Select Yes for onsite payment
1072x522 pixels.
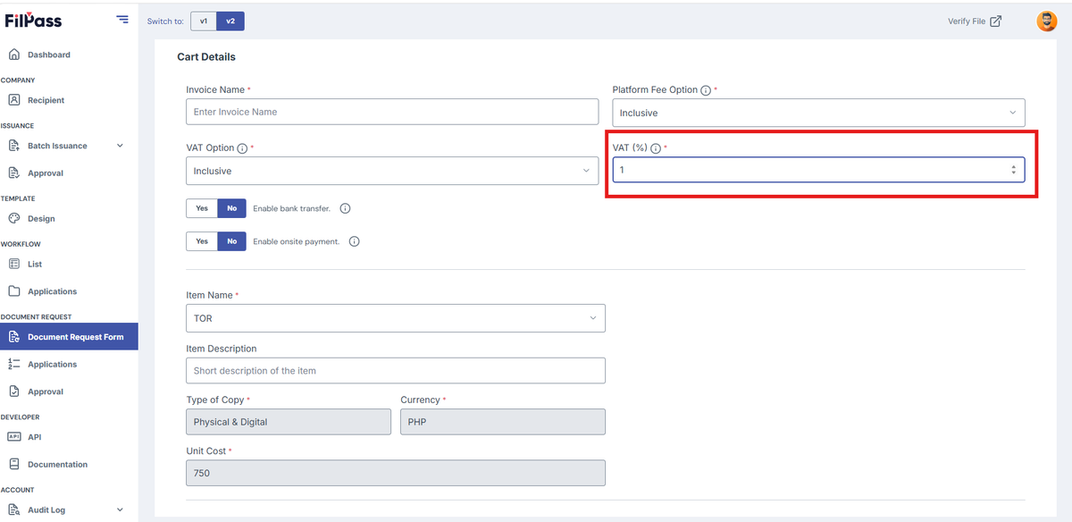click(x=202, y=241)
